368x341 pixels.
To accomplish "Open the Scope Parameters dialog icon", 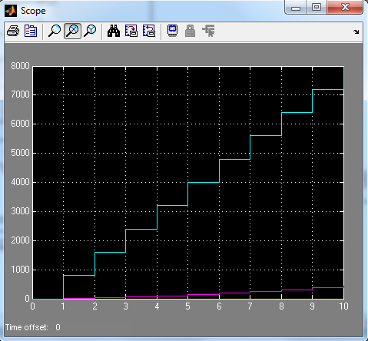I will click(x=31, y=31).
